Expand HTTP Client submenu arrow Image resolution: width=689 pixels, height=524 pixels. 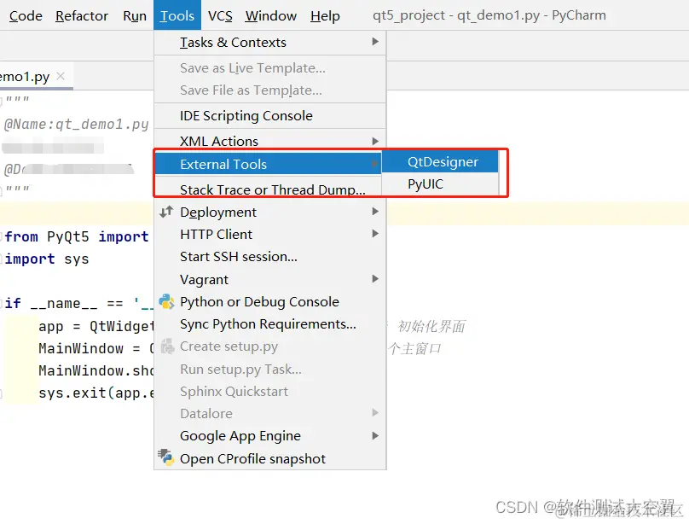click(375, 234)
